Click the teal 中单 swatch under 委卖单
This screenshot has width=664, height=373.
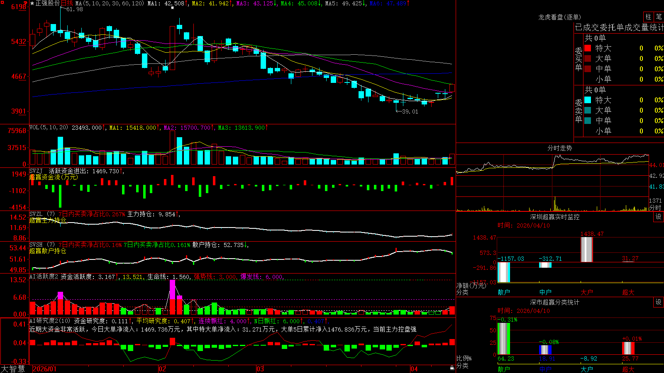[588, 121]
